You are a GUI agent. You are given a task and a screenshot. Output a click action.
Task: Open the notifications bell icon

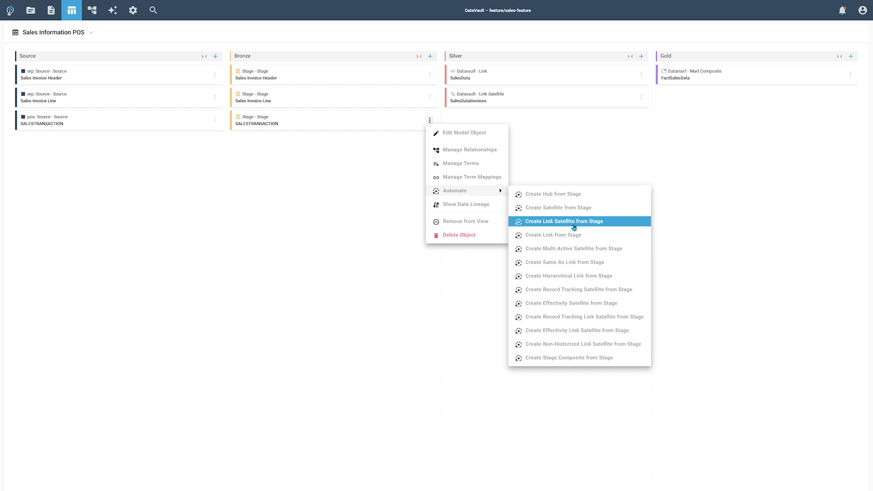843,10
